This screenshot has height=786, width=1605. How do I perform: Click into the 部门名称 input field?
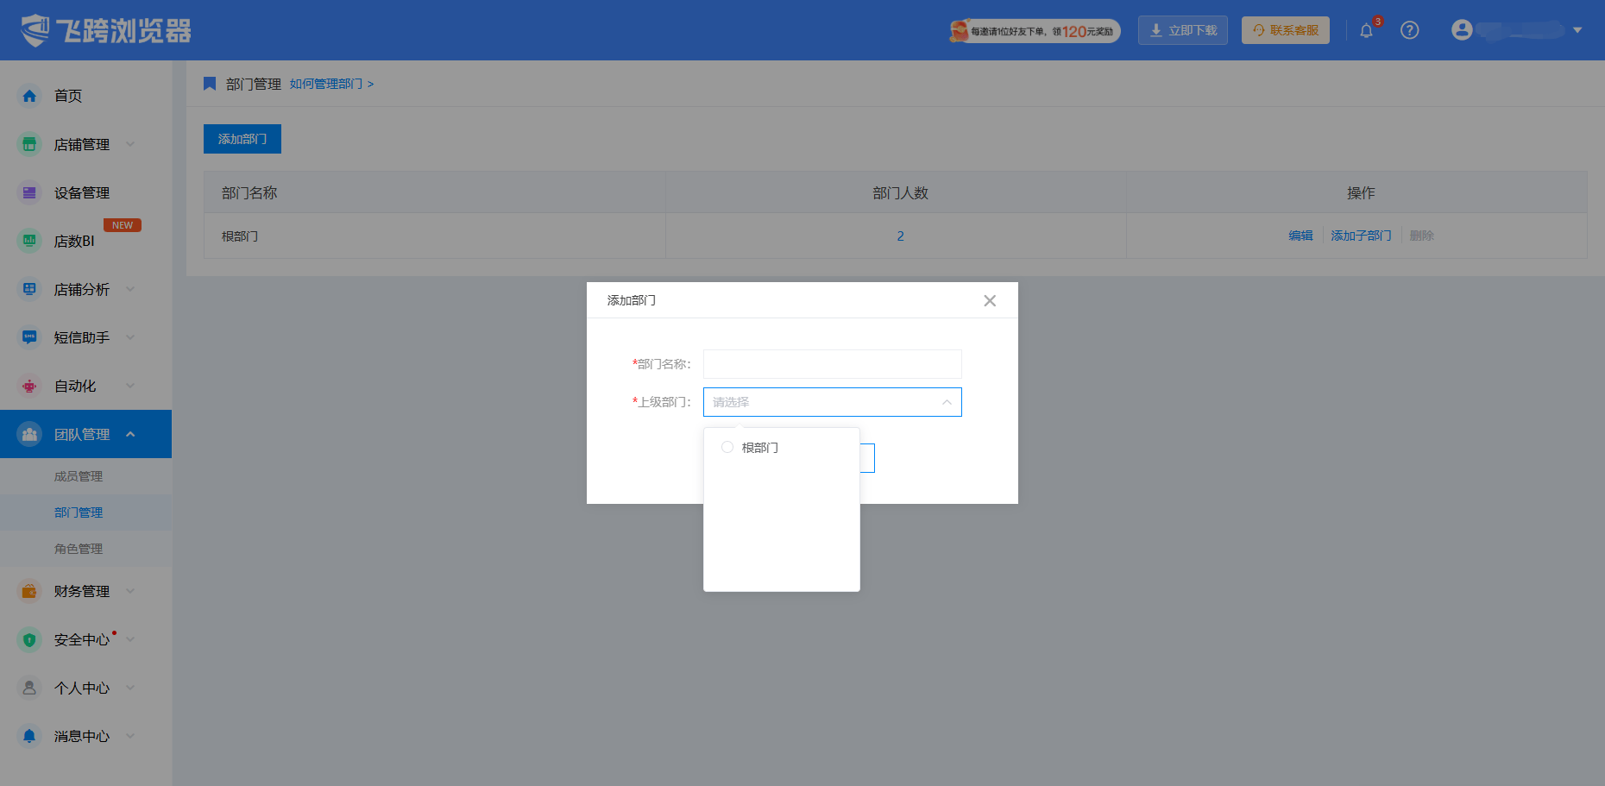(x=832, y=364)
